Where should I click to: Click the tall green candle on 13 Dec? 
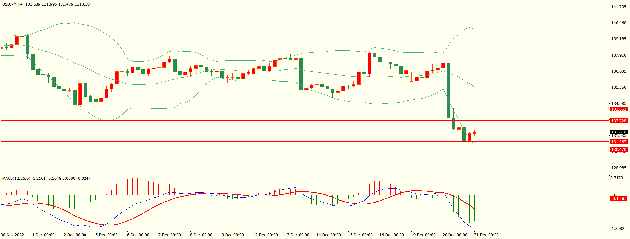tap(301, 74)
